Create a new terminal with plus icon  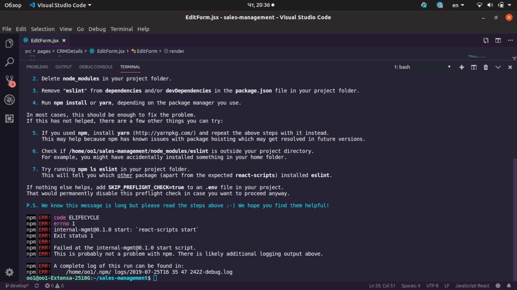[x=462, y=67]
